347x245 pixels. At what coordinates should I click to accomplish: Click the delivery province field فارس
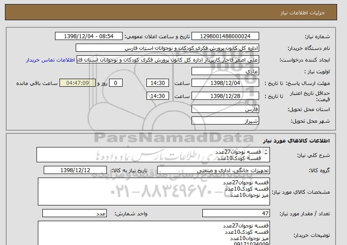[x=225, y=109]
